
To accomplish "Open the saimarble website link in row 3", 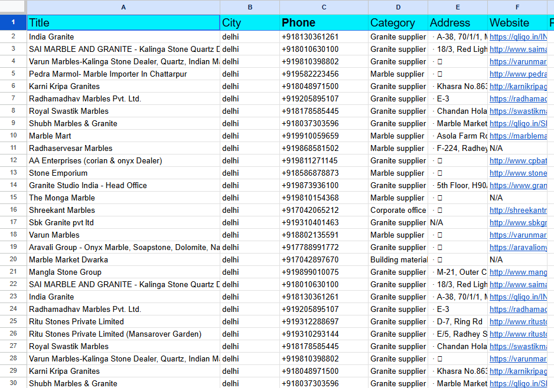I will (x=518, y=49).
